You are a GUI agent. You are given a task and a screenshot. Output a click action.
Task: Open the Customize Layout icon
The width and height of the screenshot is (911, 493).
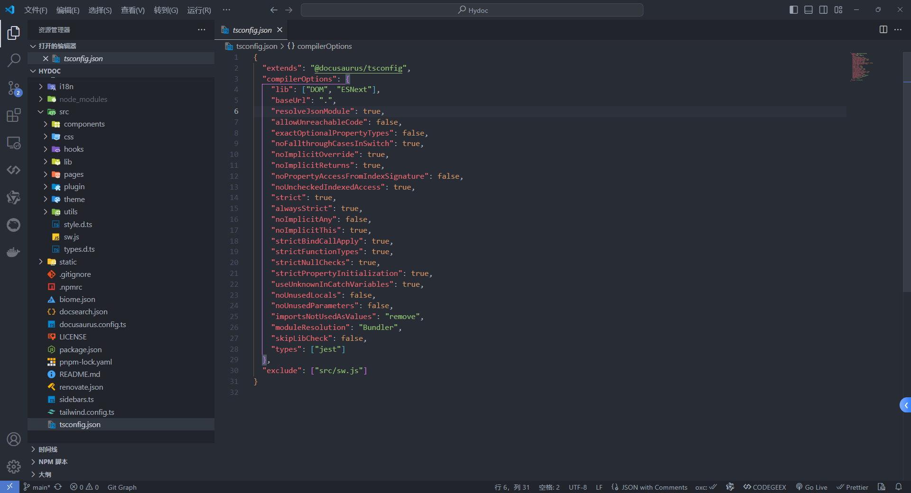click(838, 10)
